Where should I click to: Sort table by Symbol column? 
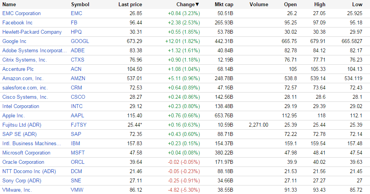pyautogui.click(x=80, y=5)
